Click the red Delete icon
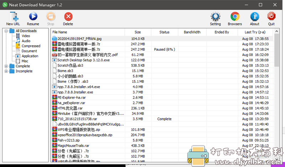The image size is (285, 167). [x=68, y=16]
